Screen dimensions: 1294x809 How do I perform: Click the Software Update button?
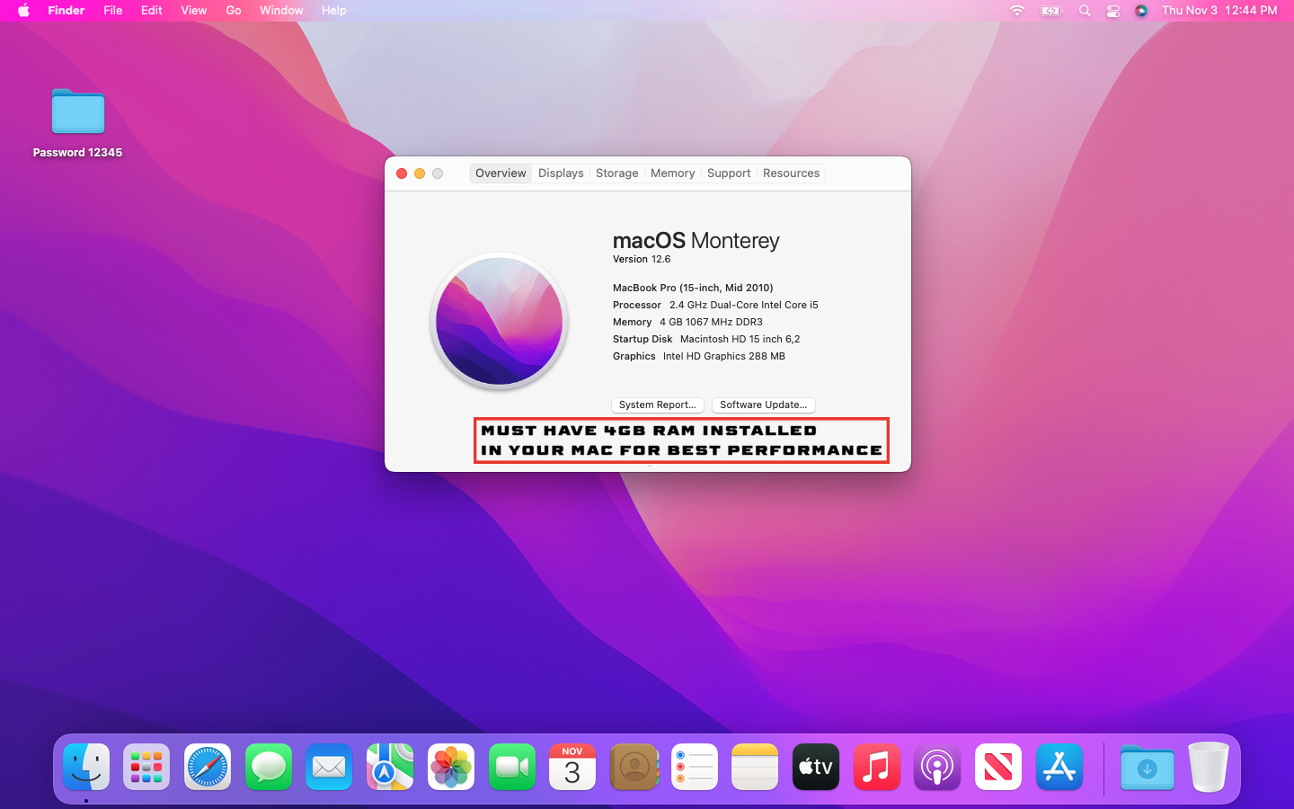(763, 405)
